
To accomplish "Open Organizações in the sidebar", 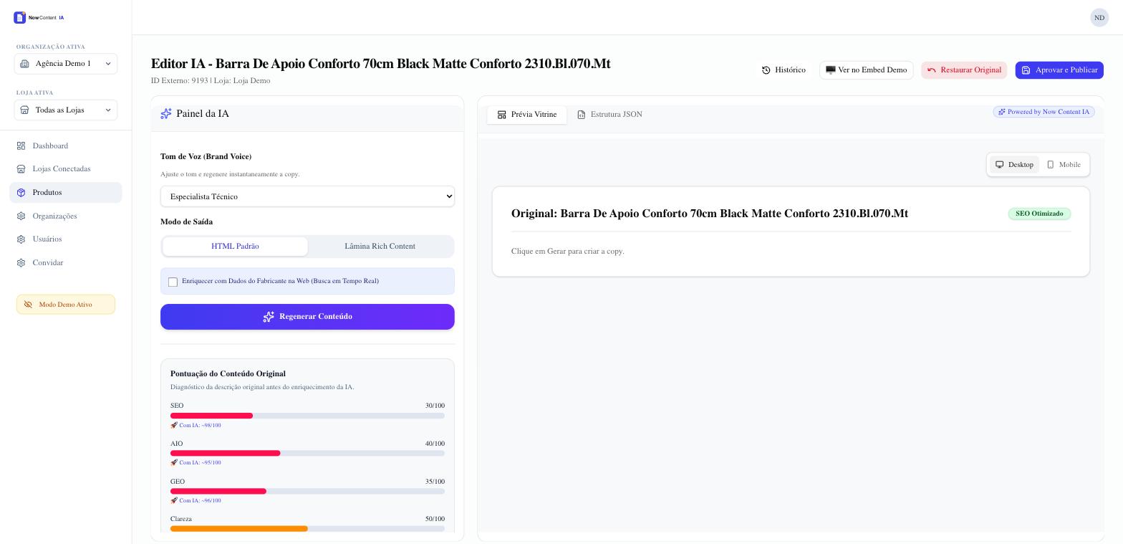I will pos(66,216).
